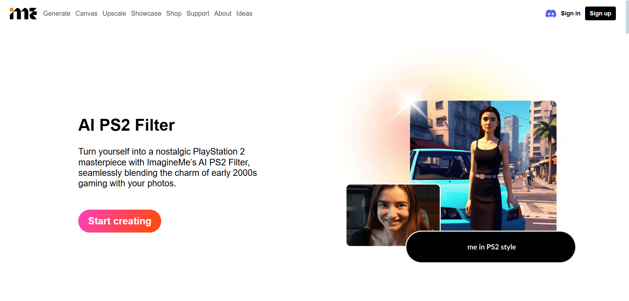Go to the Canvas page
This screenshot has height=301, width=629.
86,13
